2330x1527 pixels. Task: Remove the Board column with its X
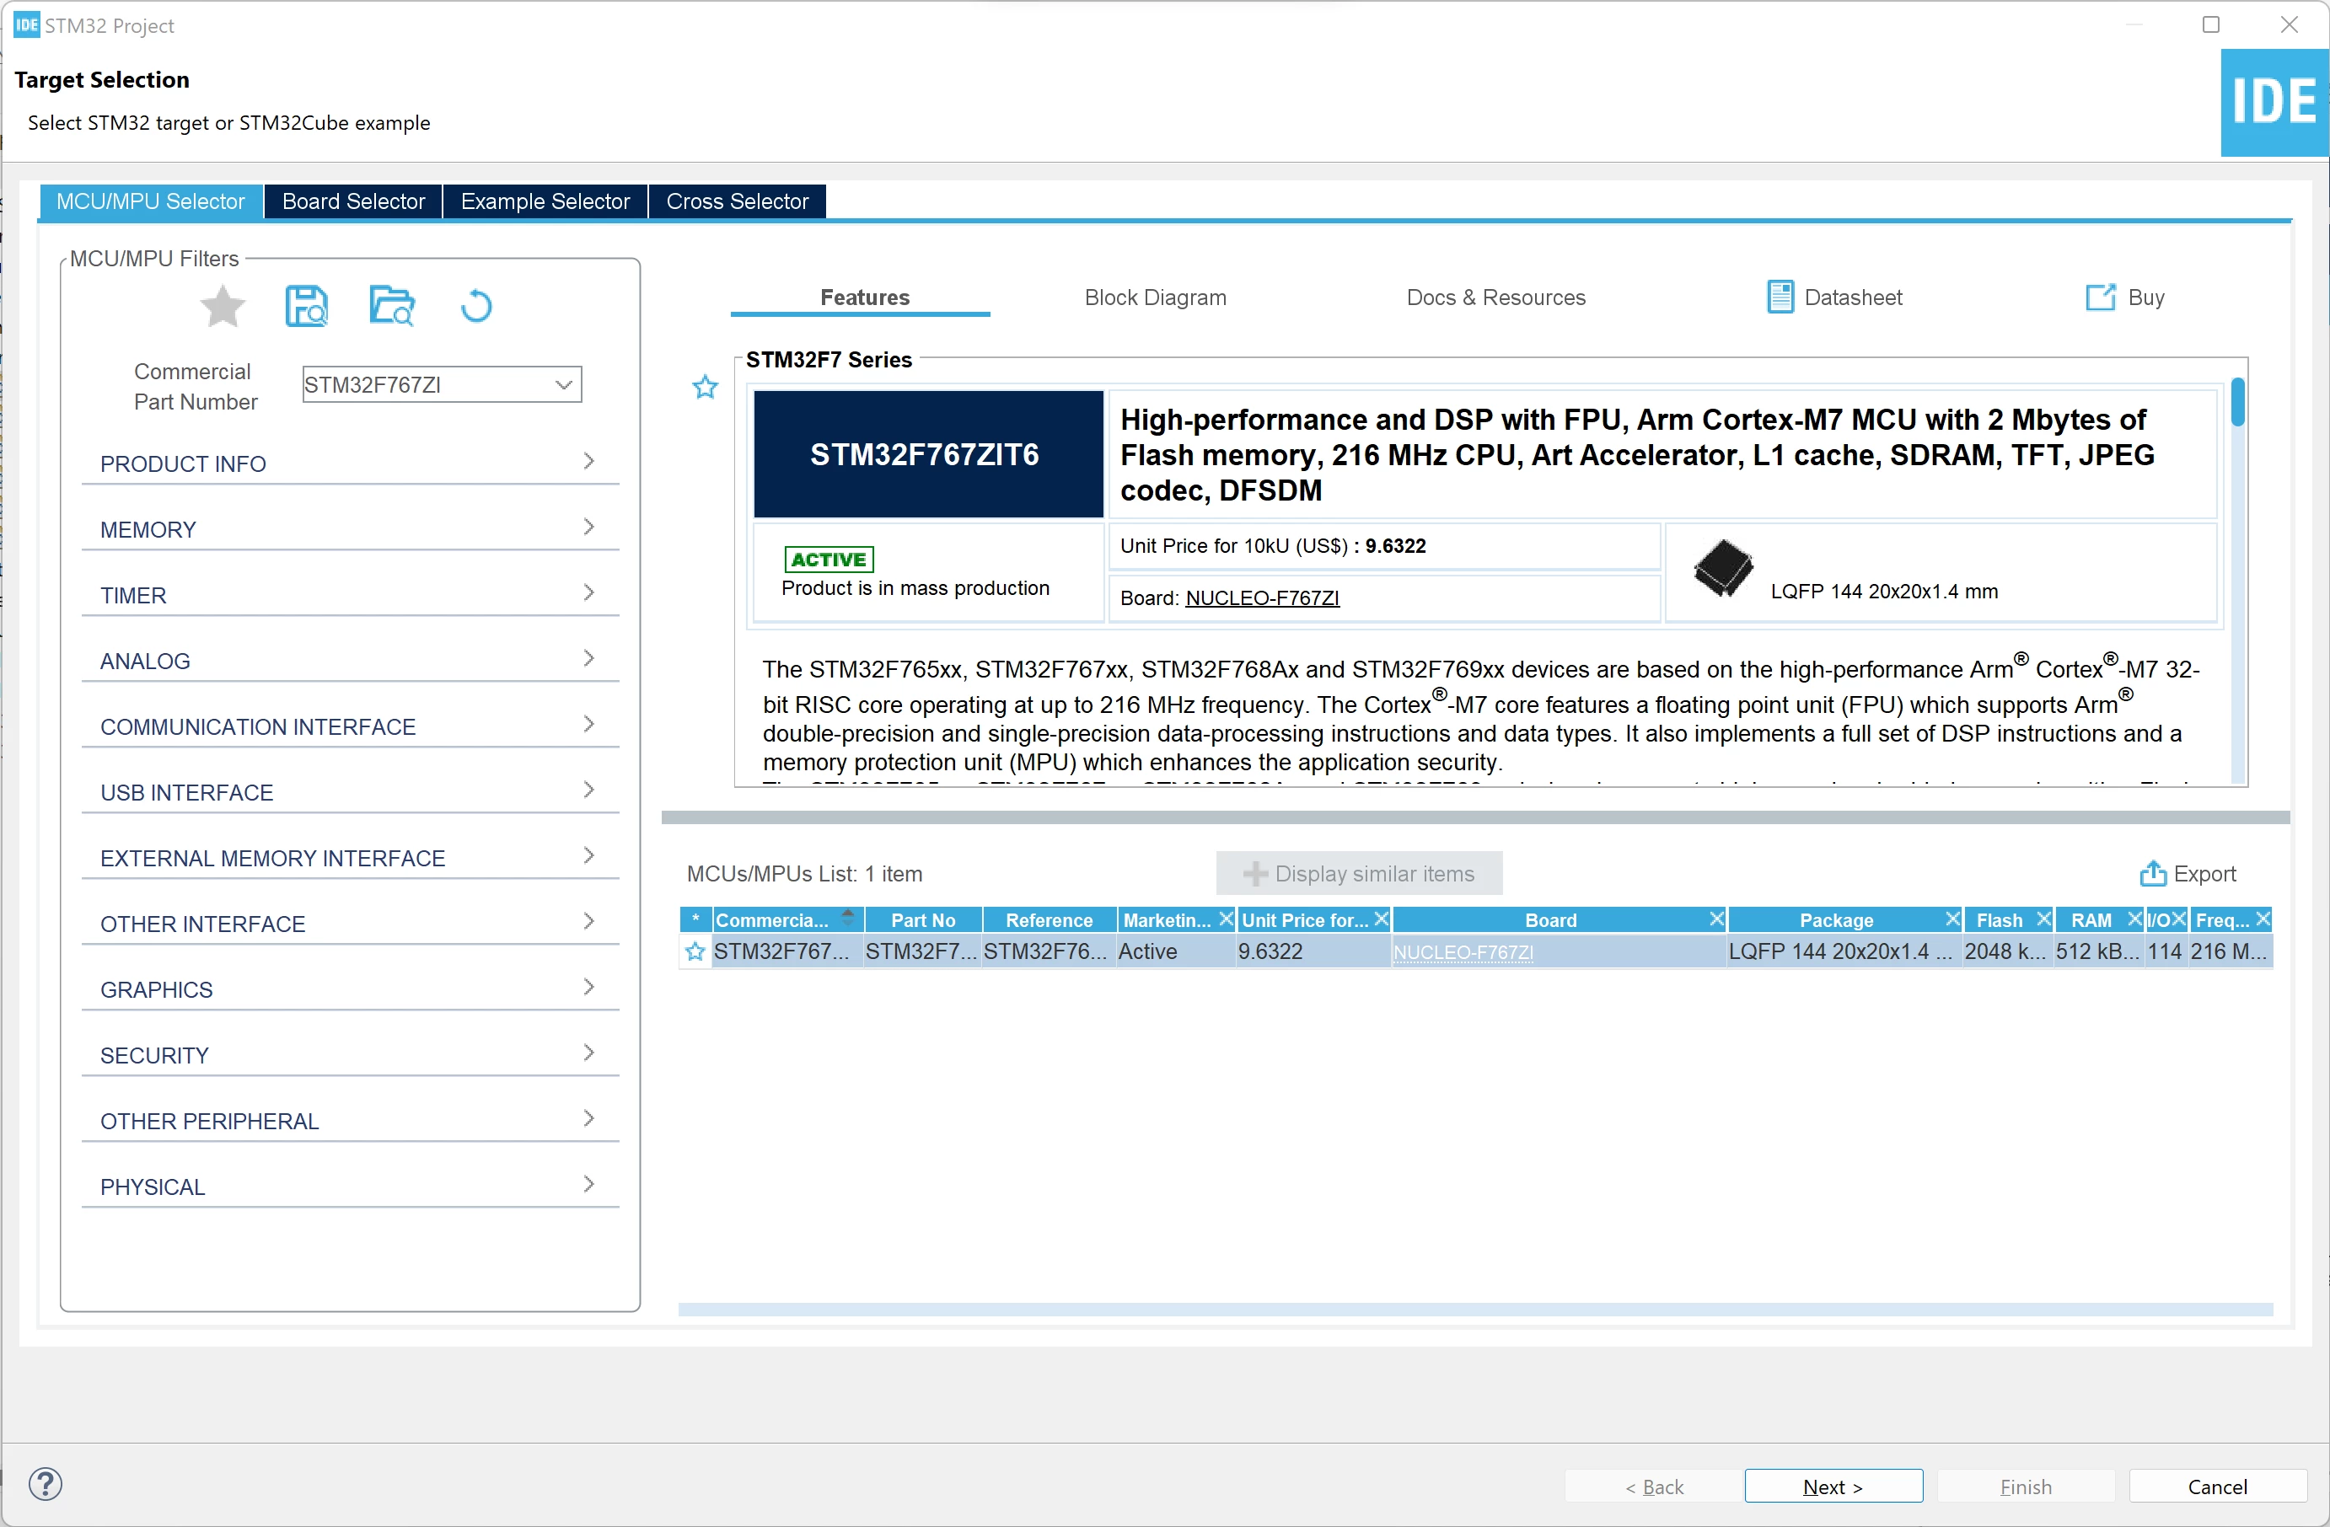pos(1716,919)
